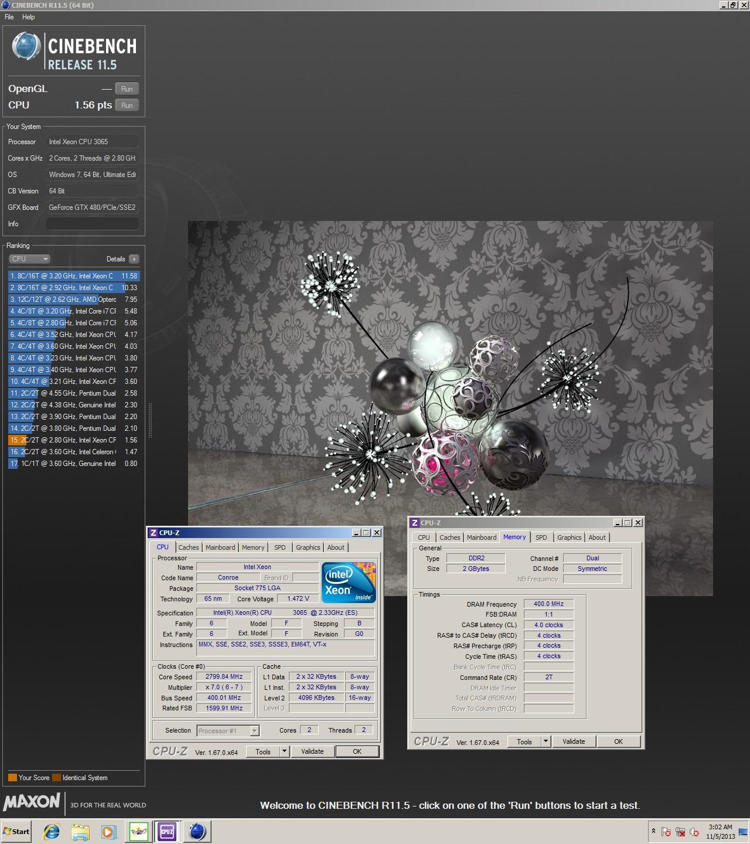
Task: Click the CPU-Z title bar icon in Memory window
Action: (415, 523)
